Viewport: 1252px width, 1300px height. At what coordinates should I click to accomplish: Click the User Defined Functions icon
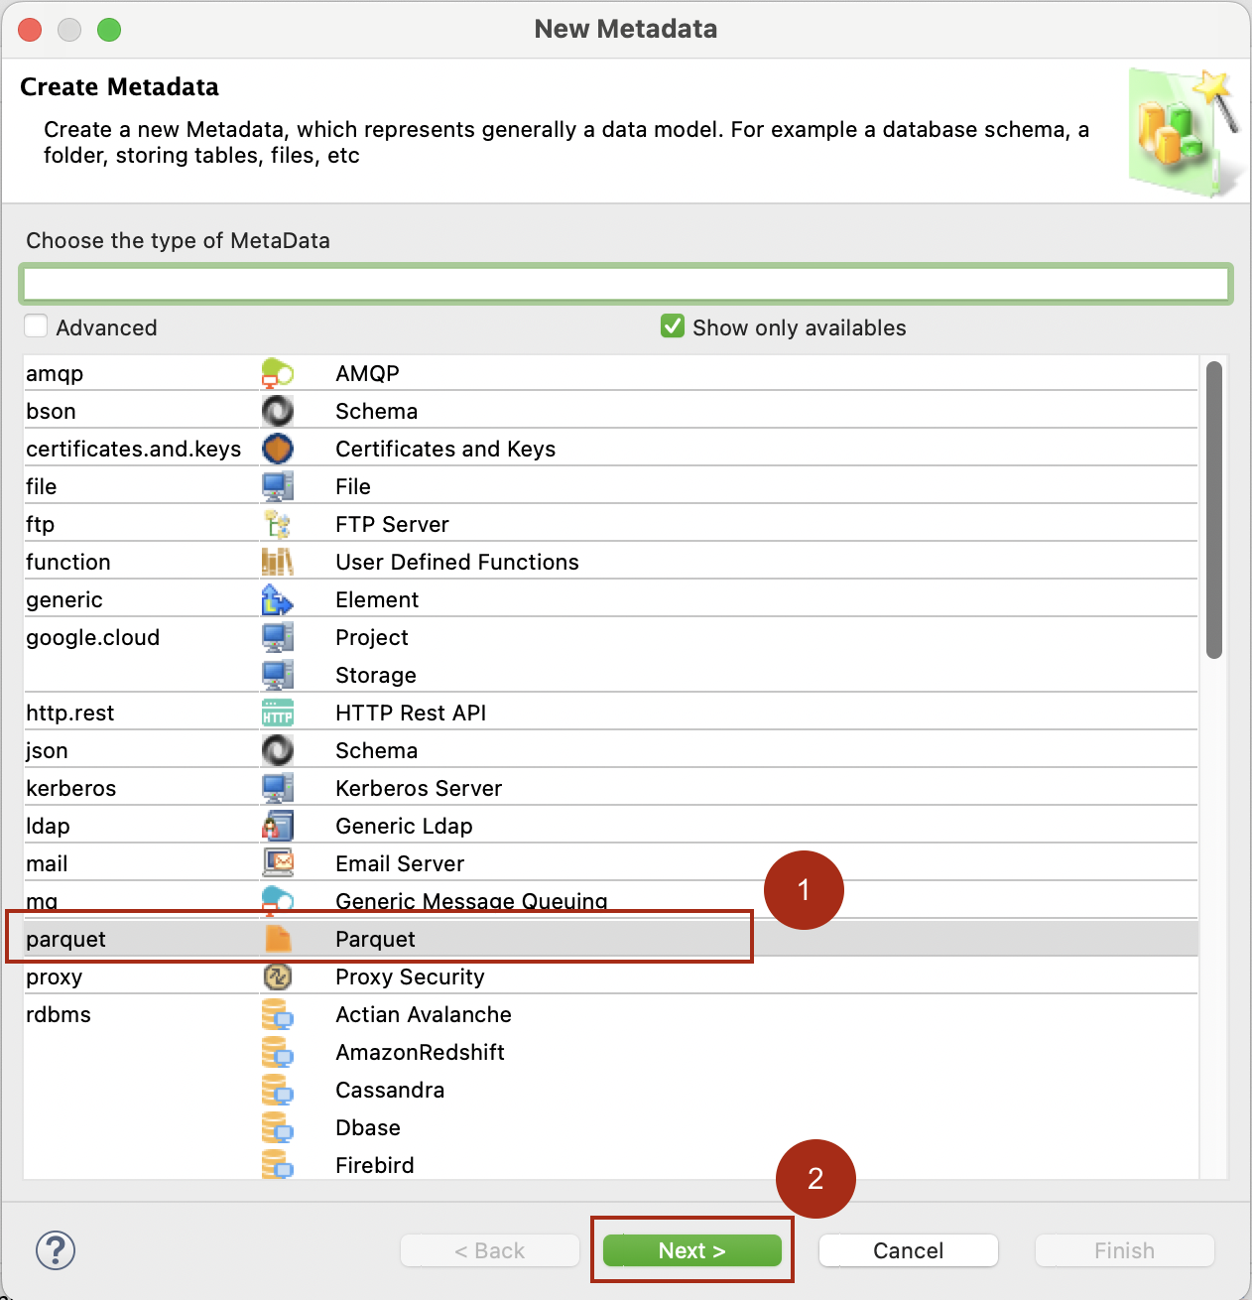pyautogui.click(x=278, y=561)
